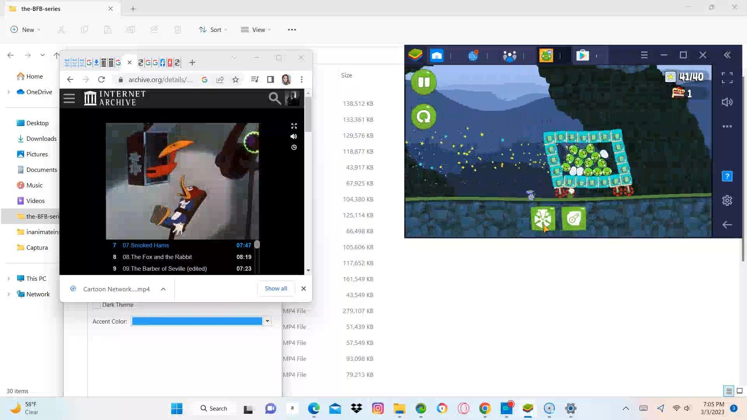Open BlueStacks settings gear icon
The height and width of the screenshot is (420, 747).
click(x=727, y=201)
